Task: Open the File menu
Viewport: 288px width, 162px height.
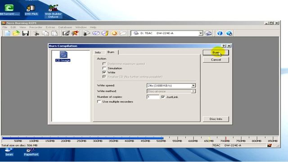Action: [x=5, y=27]
